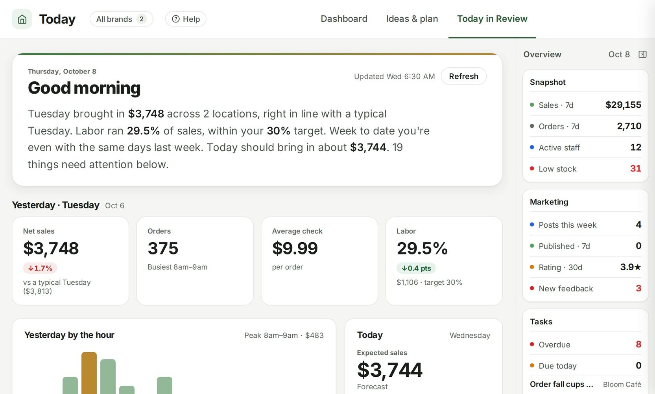Open Posts this week row
The height and width of the screenshot is (394, 655).
coord(585,225)
